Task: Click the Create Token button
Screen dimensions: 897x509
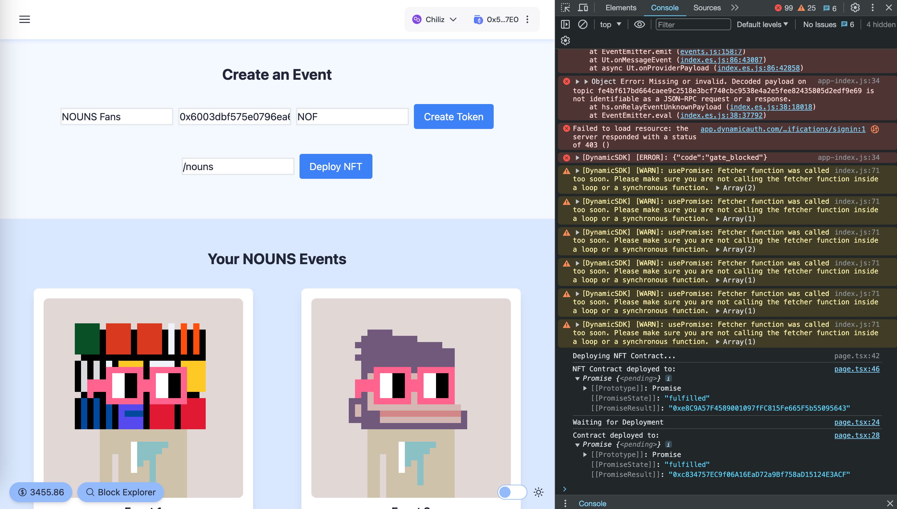Action: tap(453, 117)
